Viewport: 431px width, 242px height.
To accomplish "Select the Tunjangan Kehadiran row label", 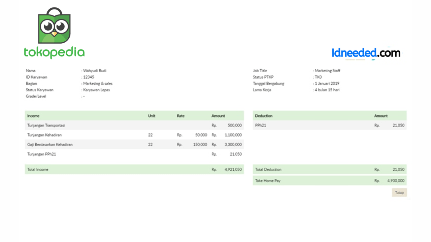I will tap(44, 135).
